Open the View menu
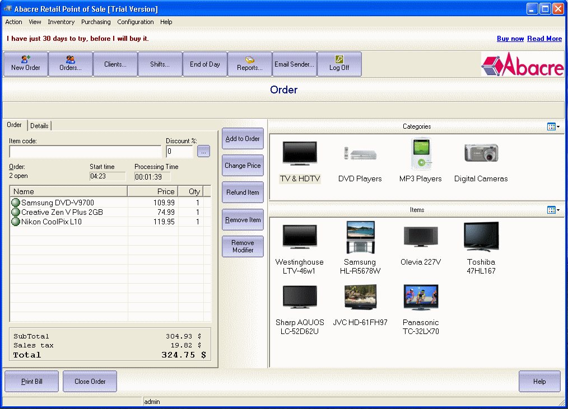The height and width of the screenshot is (409, 568). (x=35, y=22)
